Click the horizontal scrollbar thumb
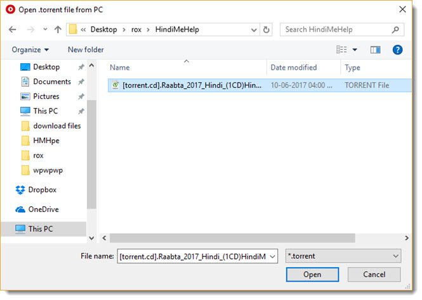This screenshot has height=300, width=422. tap(232, 238)
